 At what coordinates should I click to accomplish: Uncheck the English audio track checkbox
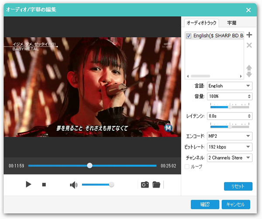[x=189, y=36]
